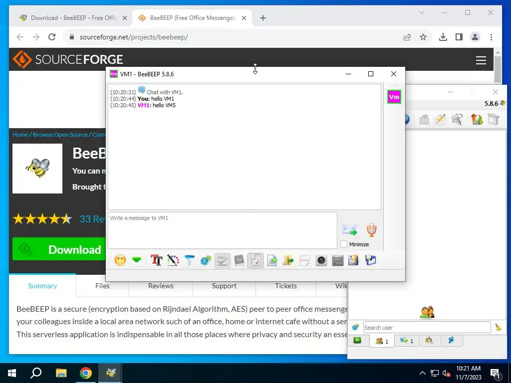Image resolution: width=511 pixels, height=383 pixels.
Task: Close the 'BeeBEEP (Free Office Messenger' tab
Action: (x=244, y=18)
